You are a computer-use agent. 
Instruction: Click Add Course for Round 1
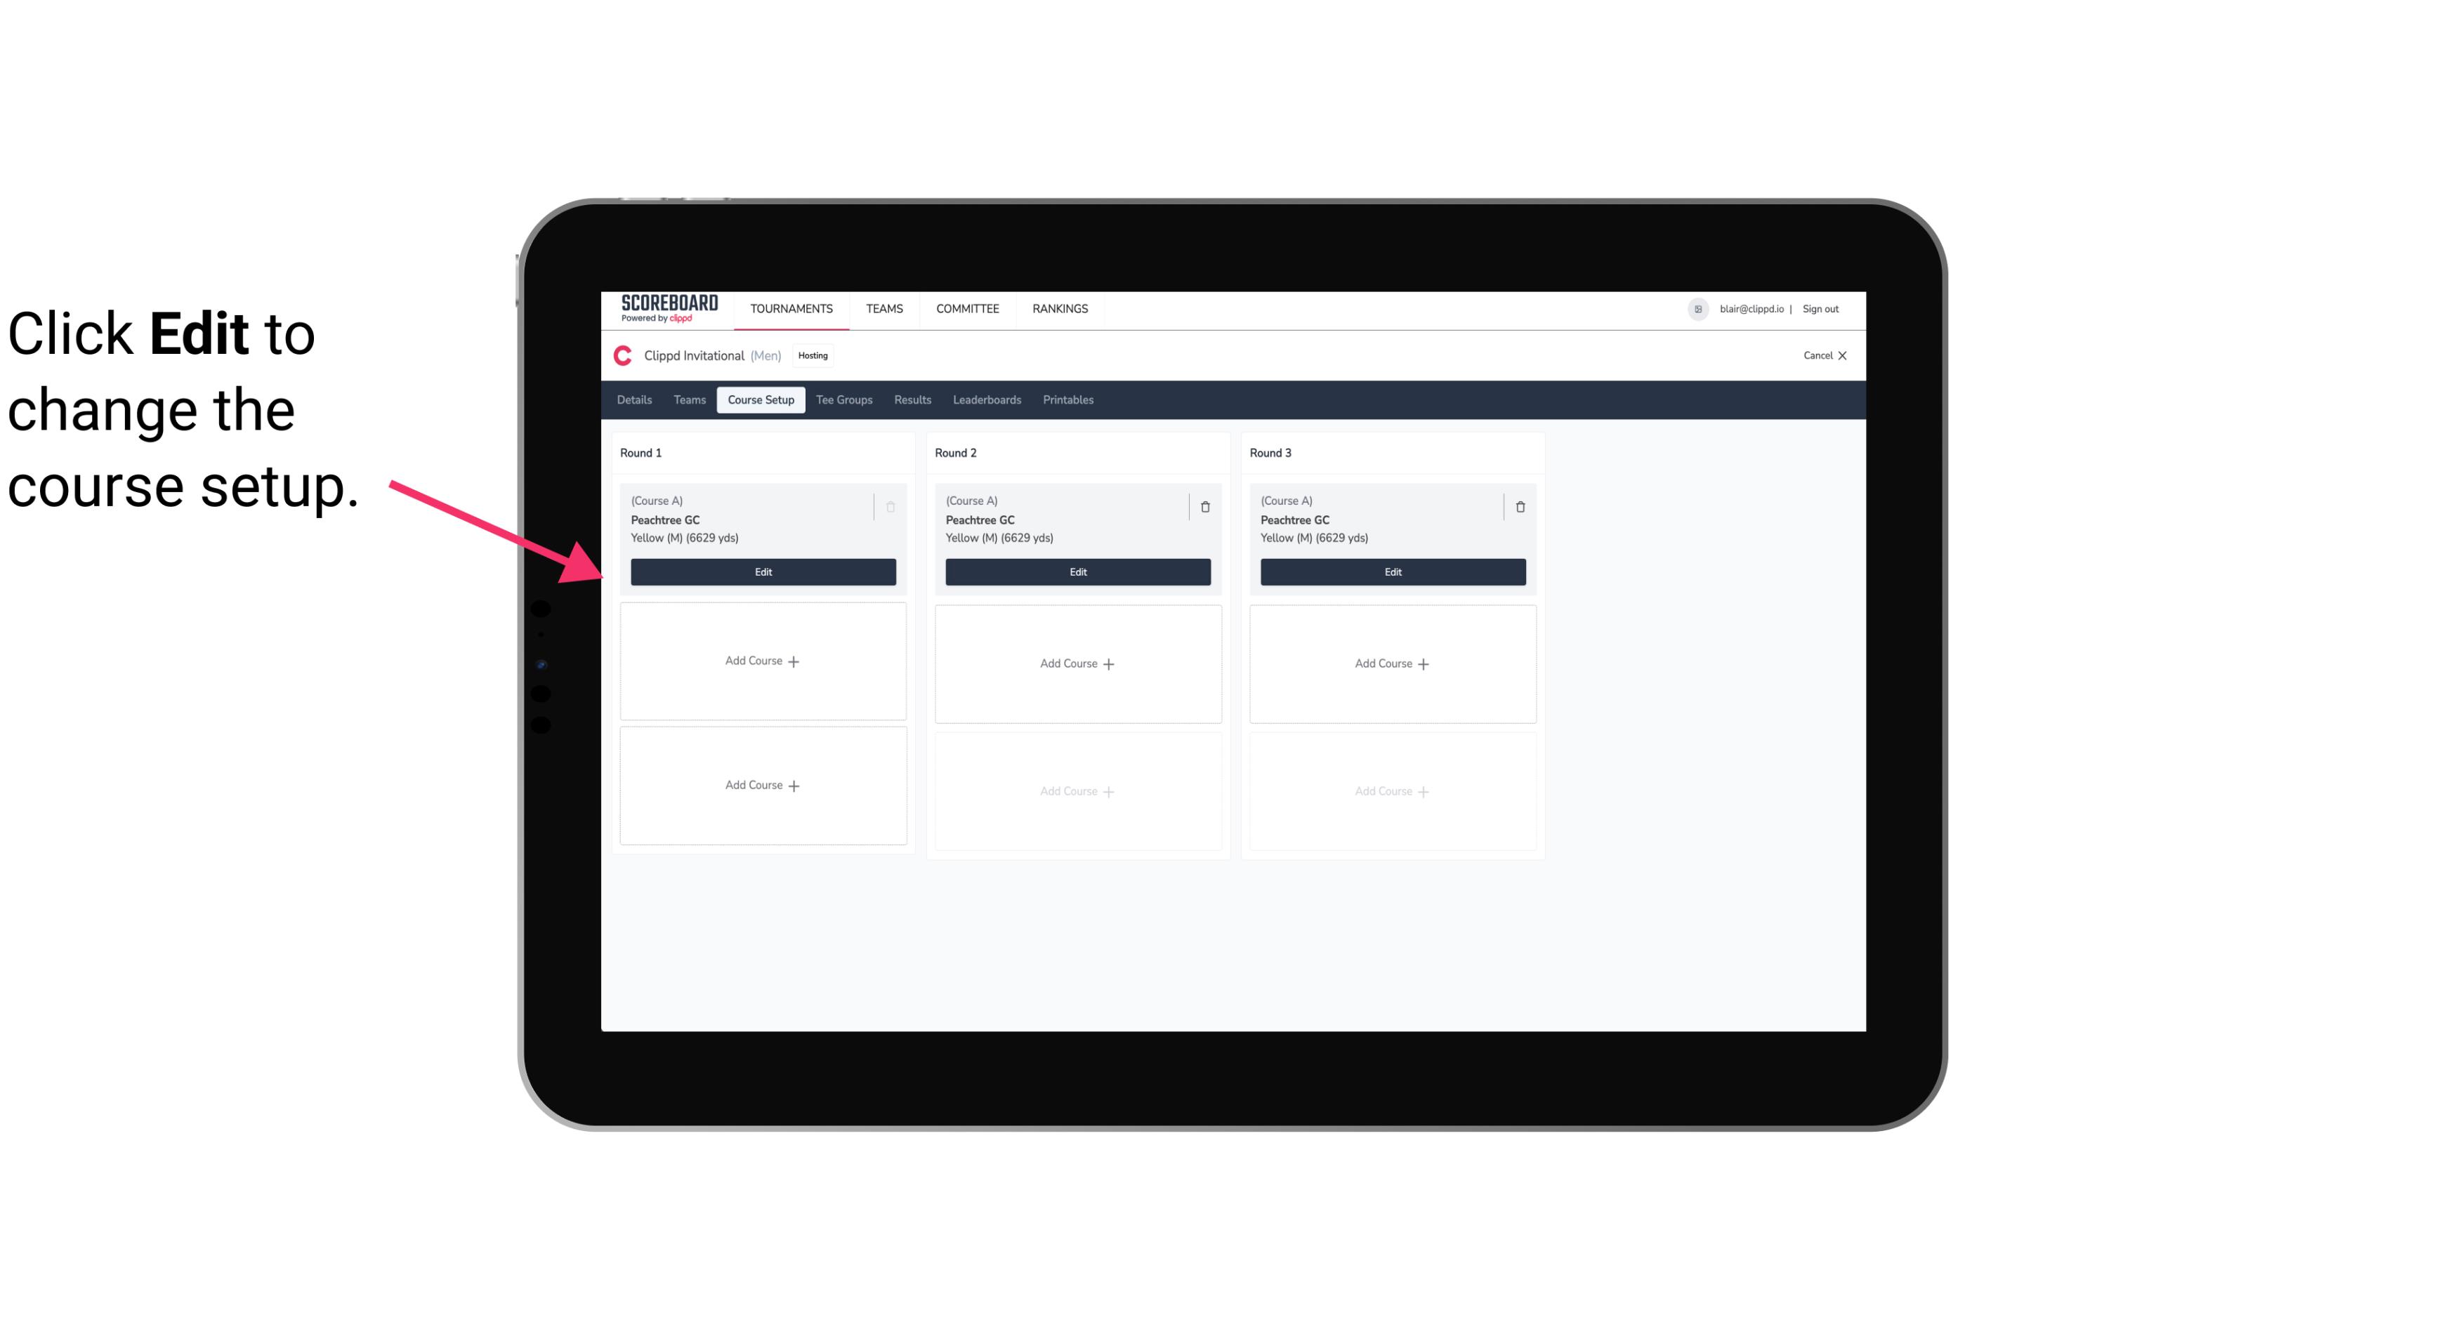point(762,661)
